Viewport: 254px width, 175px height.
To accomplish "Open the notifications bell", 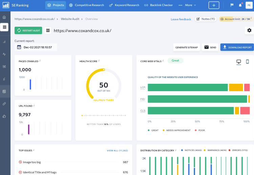I will click(240, 5).
